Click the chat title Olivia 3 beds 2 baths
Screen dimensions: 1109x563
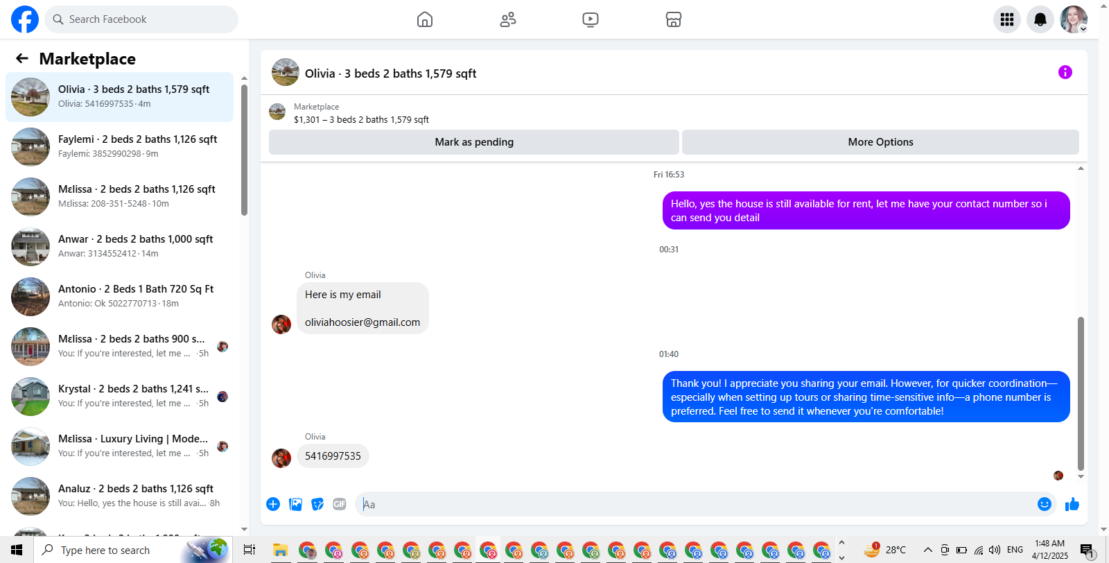click(390, 73)
